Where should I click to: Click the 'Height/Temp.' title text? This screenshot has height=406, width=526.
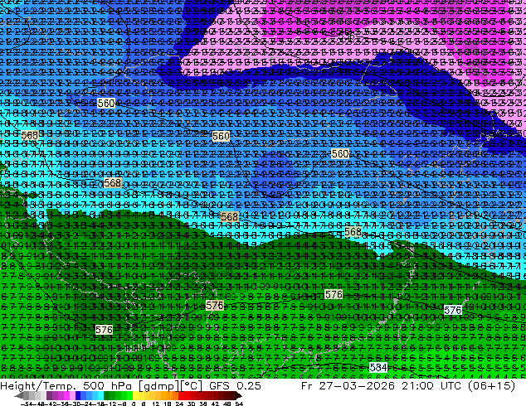[x=39, y=385]
